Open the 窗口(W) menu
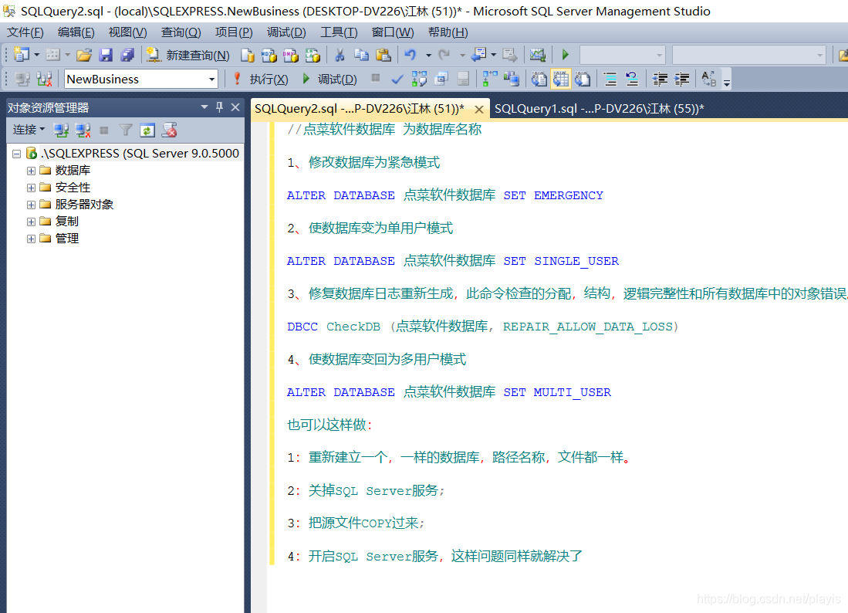 (393, 32)
